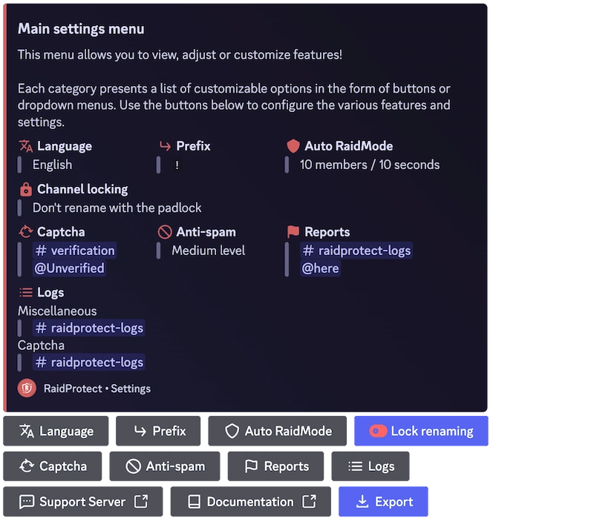Viewport: 594px width, 519px height.
Task: Click the red flag icon next to Reports
Action: [292, 232]
